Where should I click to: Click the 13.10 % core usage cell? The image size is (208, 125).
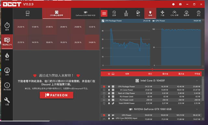click(x=92, y=27)
